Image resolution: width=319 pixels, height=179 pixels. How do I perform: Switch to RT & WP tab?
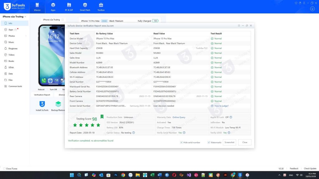[69, 7]
